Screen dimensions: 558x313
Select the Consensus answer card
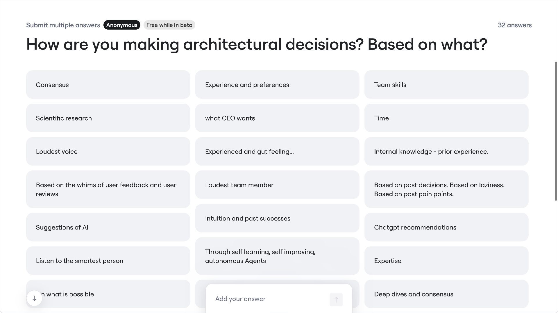pyautogui.click(x=108, y=85)
